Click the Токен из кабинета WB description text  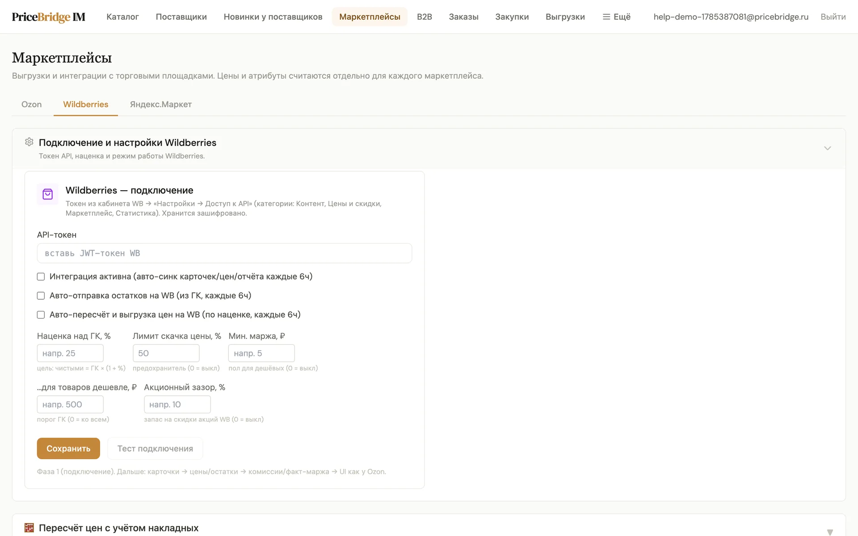point(223,209)
